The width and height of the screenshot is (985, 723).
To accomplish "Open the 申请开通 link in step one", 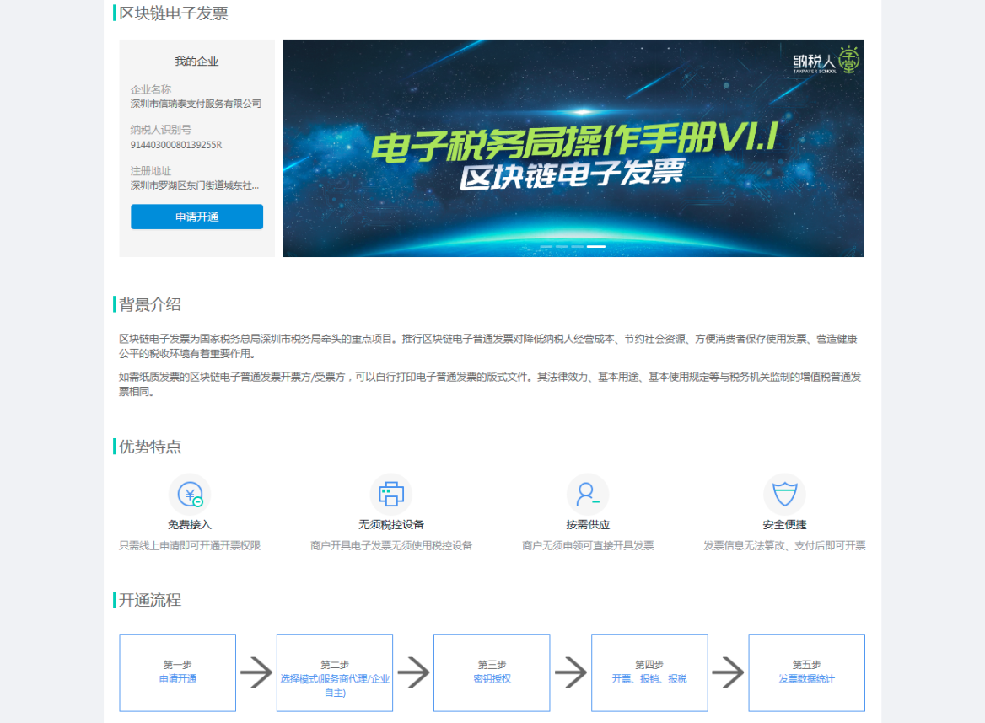I will (x=178, y=679).
